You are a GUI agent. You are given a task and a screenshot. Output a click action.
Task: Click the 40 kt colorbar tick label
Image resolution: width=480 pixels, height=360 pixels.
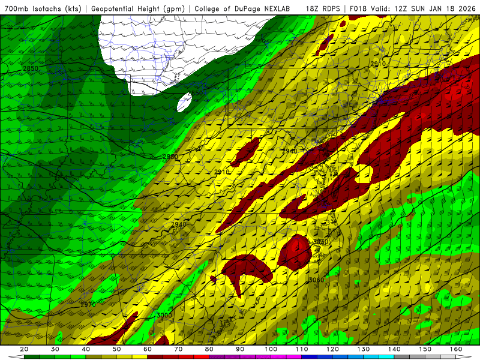pyautogui.click(x=86, y=349)
